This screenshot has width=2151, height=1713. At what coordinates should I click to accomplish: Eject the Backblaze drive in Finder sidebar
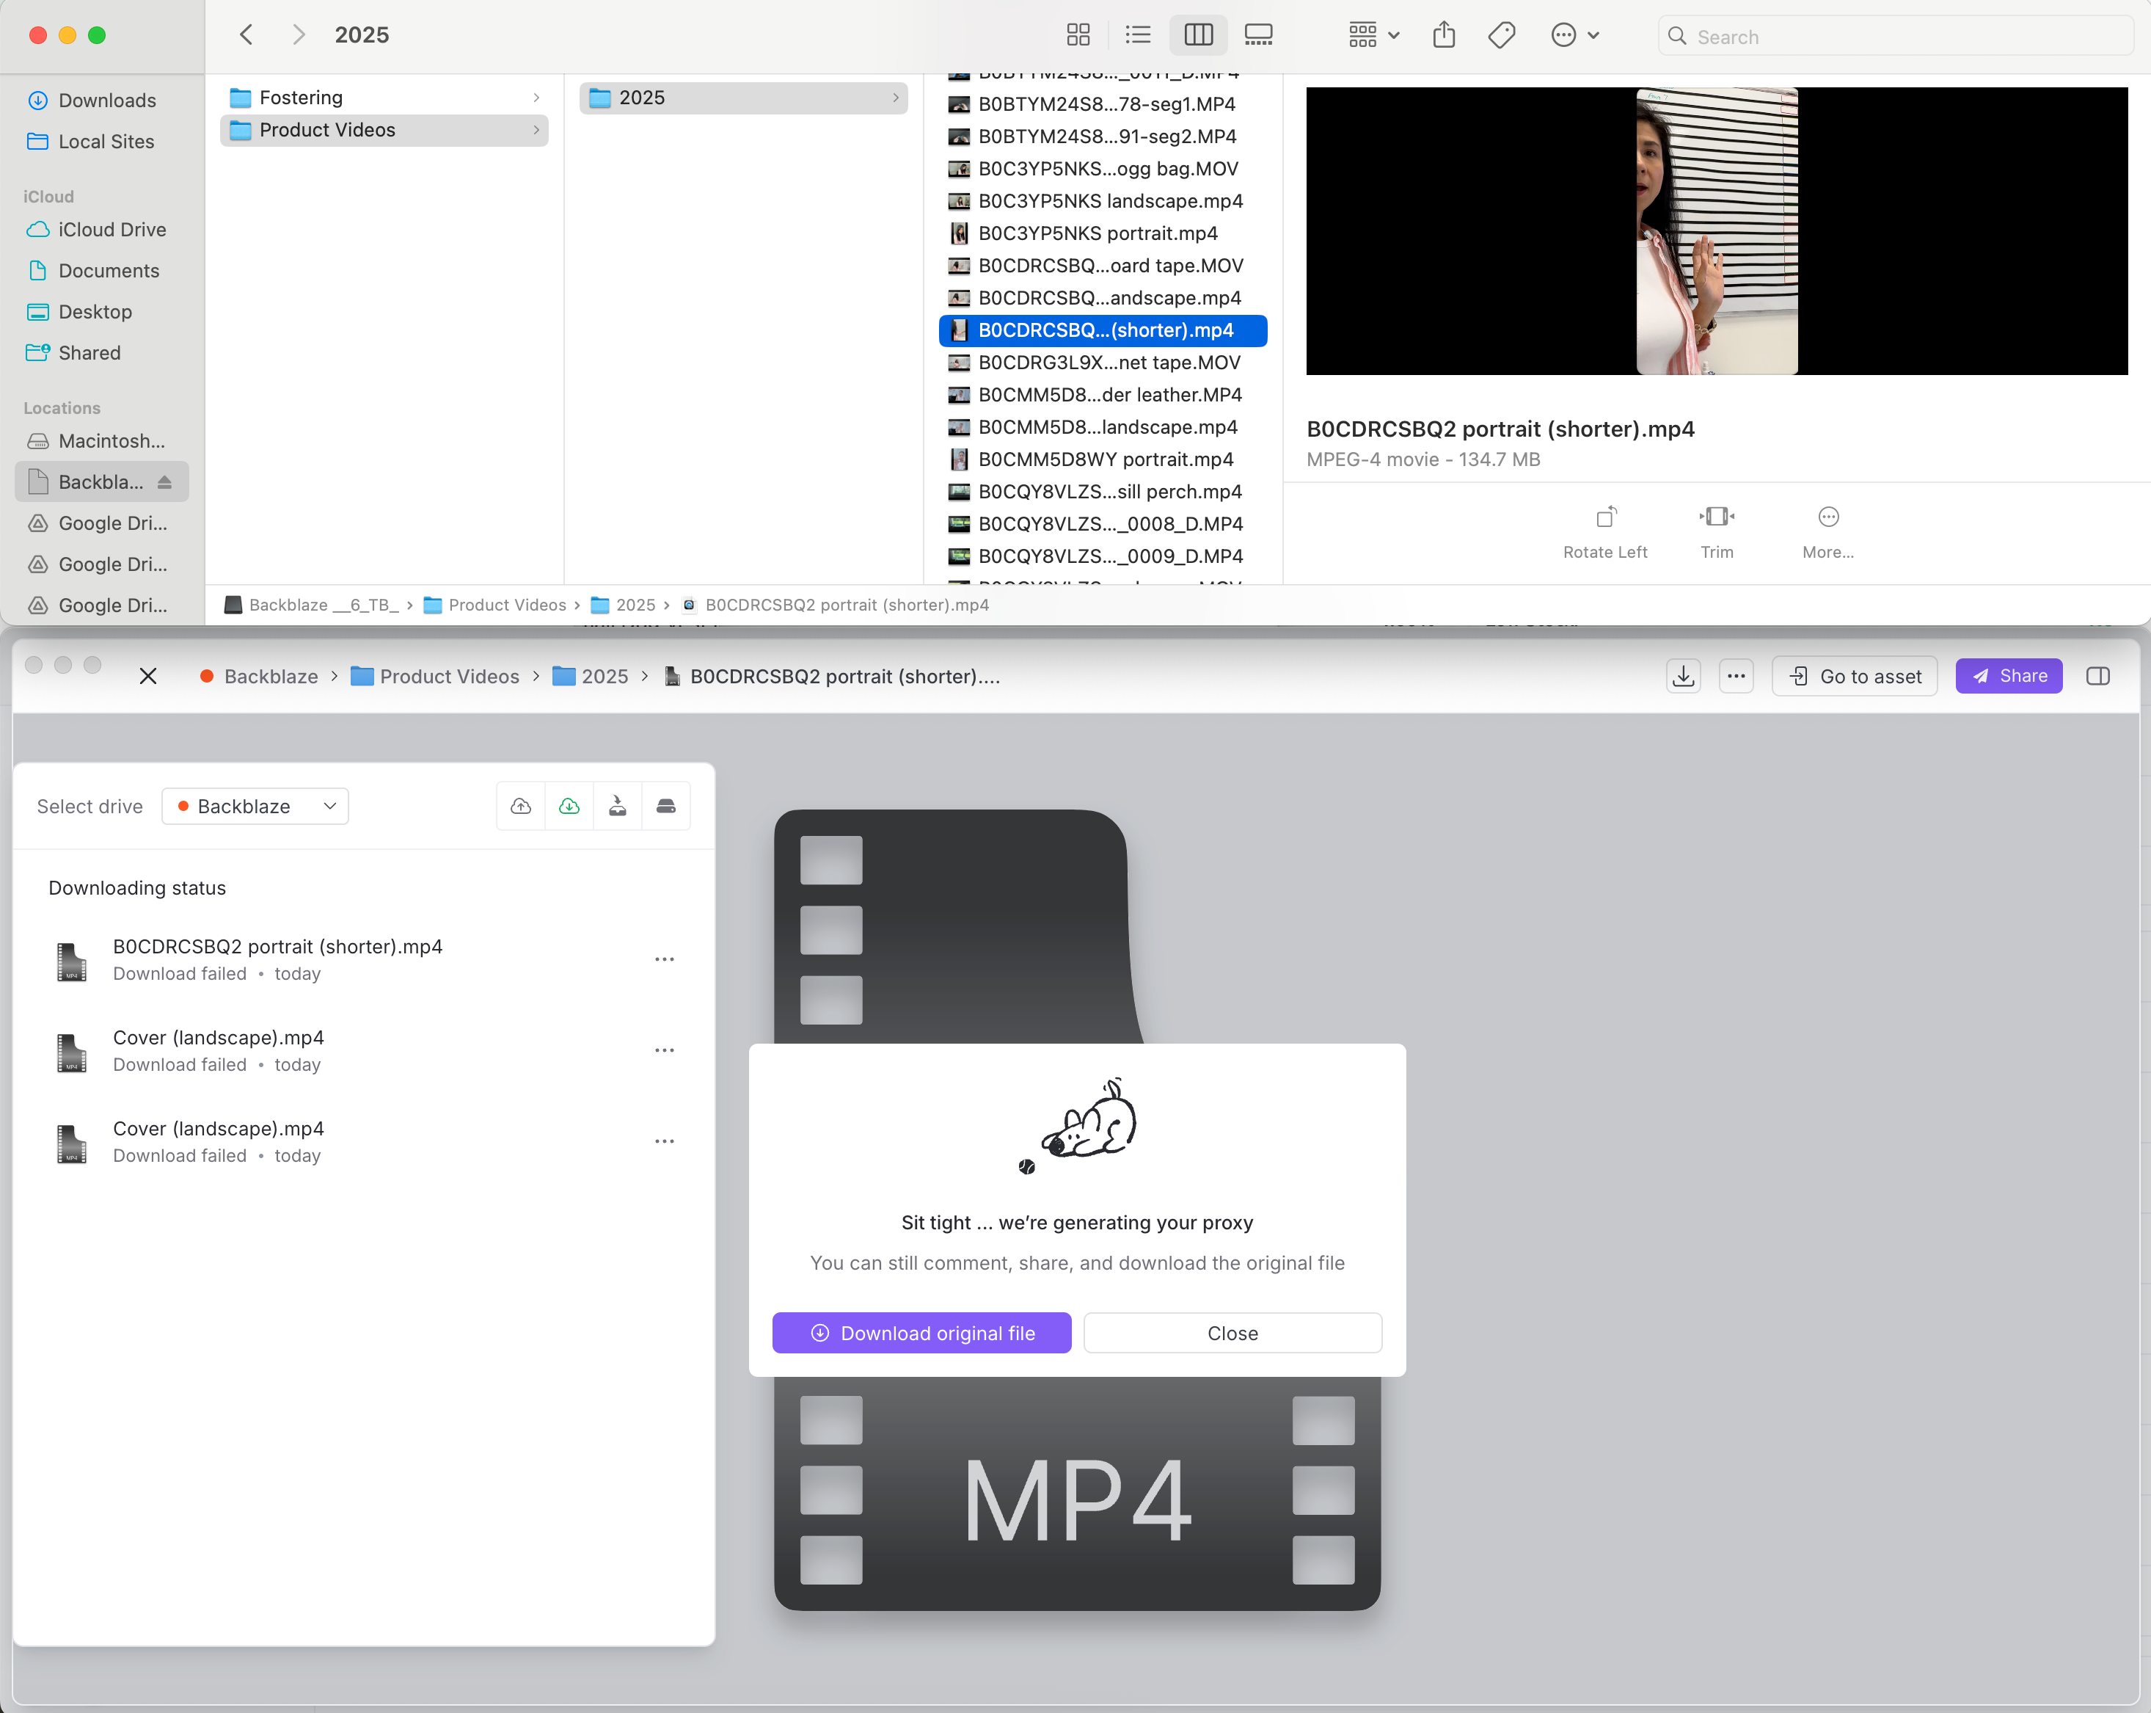[164, 482]
